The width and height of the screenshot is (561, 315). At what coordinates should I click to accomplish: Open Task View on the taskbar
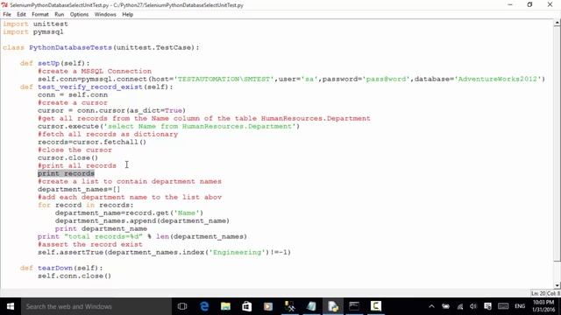point(182,306)
